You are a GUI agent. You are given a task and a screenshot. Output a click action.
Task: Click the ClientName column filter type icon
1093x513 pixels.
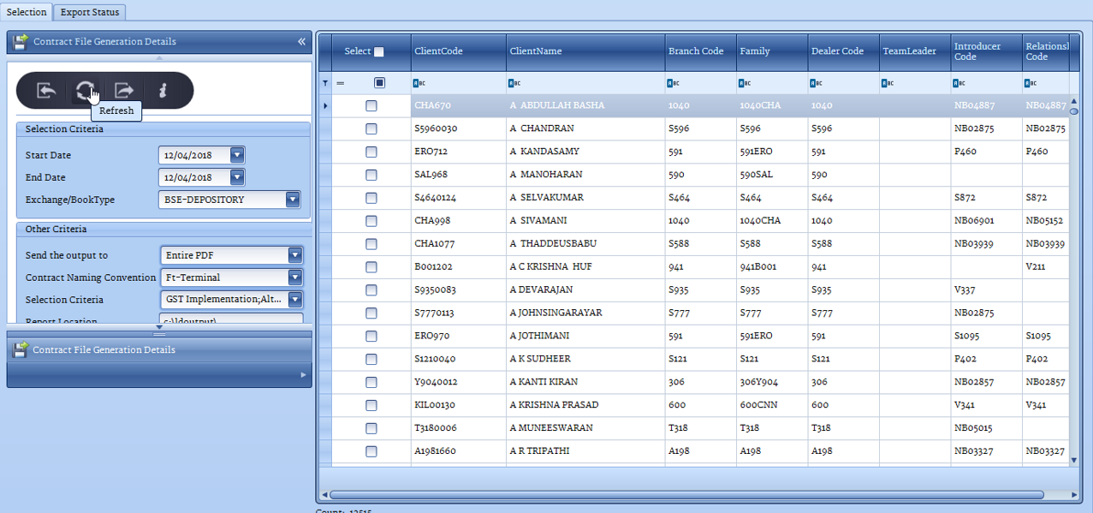coord(512,83)
